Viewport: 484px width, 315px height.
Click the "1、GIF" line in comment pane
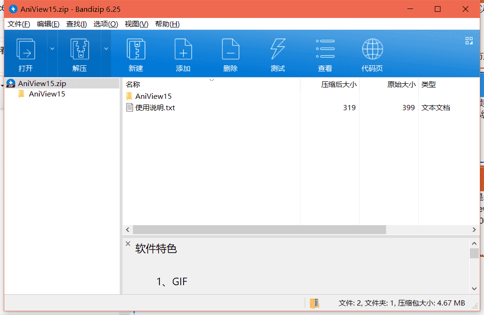coord(172,282)
